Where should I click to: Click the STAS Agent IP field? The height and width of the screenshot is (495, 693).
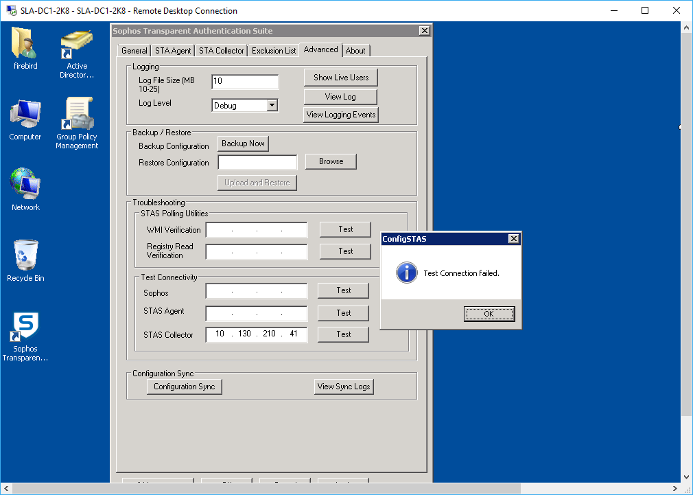click(257, 313)
